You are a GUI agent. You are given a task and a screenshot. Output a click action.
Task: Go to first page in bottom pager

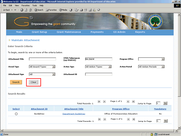[x=99, y=119]
